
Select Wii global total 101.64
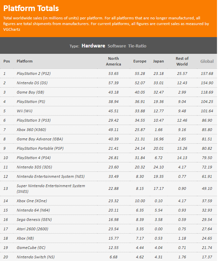click(207, 111)
